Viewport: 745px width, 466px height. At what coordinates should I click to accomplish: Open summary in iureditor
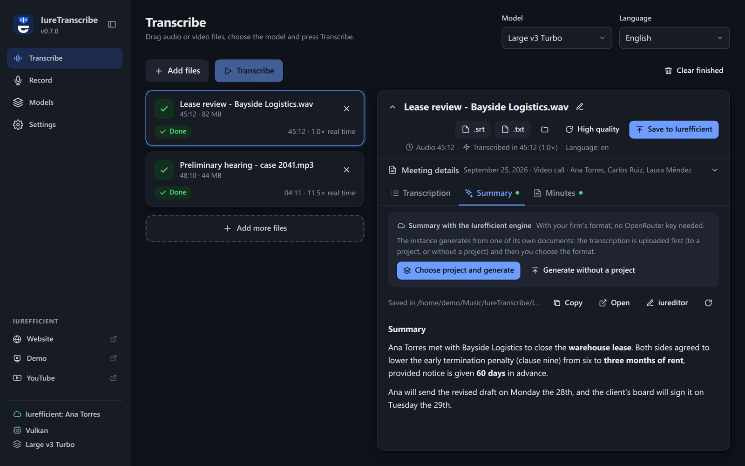[667, 303]
